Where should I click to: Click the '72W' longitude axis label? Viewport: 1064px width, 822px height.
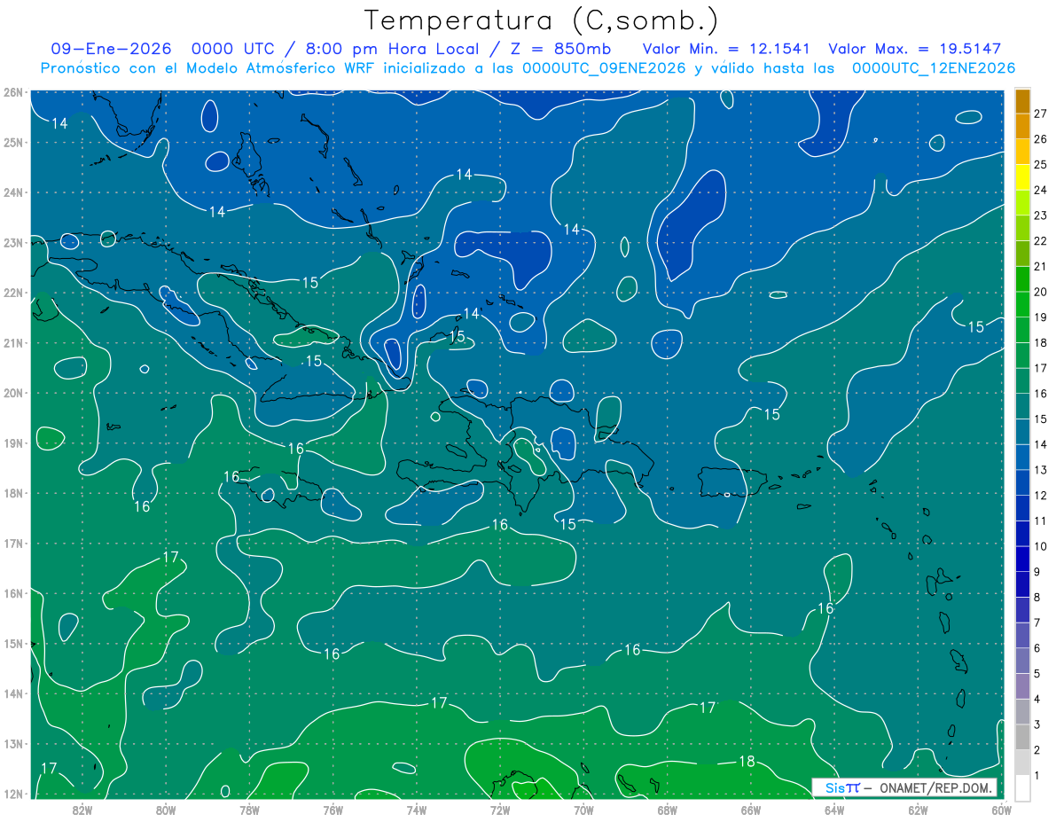(500, 810)
